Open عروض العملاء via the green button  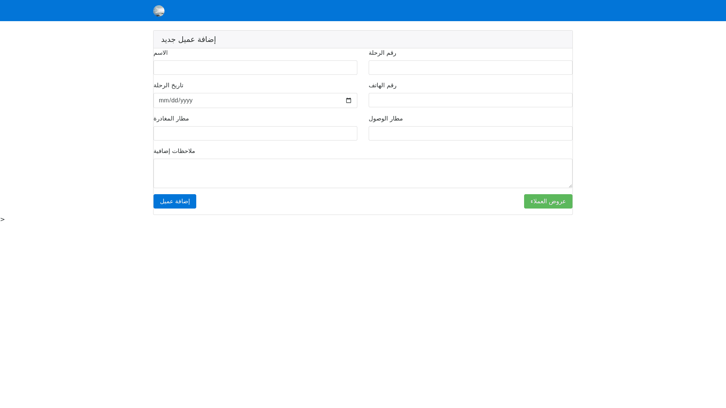click(x=548, y=201)
